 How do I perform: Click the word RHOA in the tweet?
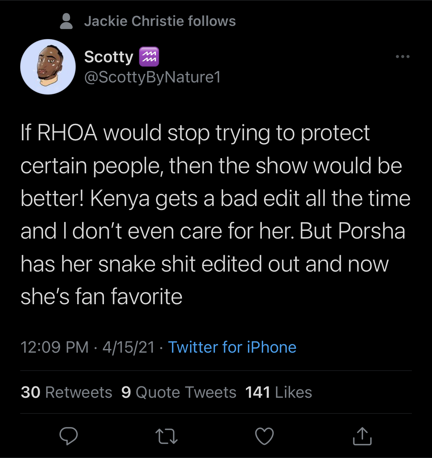tap(67, 133)
